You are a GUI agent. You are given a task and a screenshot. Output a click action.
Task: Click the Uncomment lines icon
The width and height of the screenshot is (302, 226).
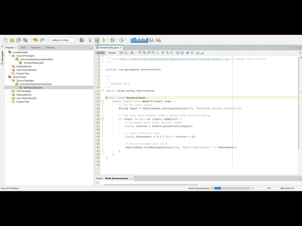point(202,53)
